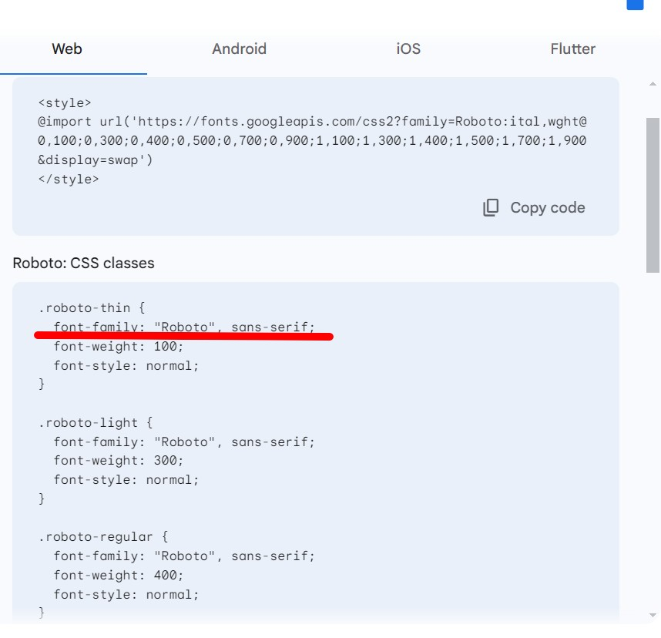The width and height of the screenshot is (661, 638).
Task: Switch to the Android tab
Action: [239, 49]
